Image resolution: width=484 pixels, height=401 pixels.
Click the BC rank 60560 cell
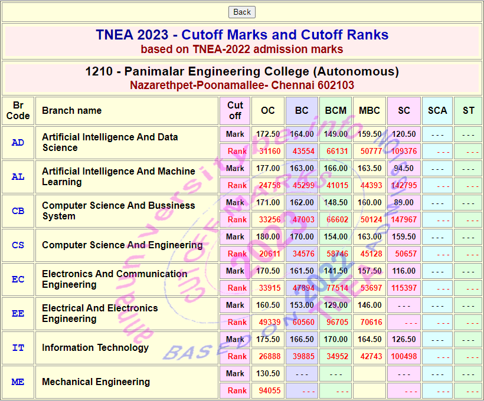click(x=302, y=323)
